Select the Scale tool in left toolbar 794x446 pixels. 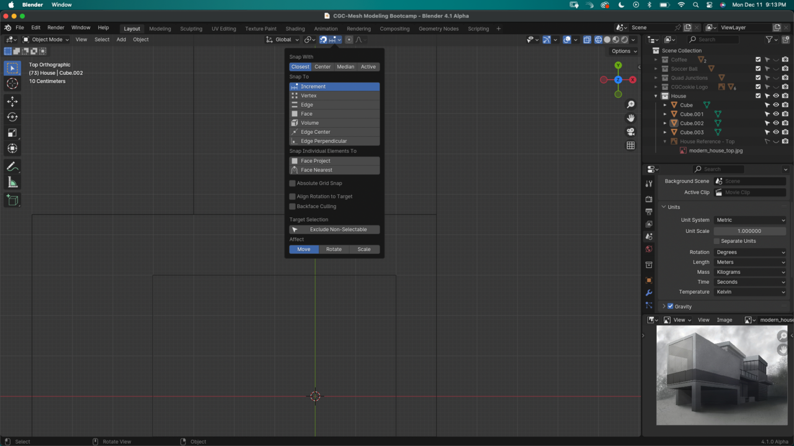pyautogui.click(x=12, y=133)
